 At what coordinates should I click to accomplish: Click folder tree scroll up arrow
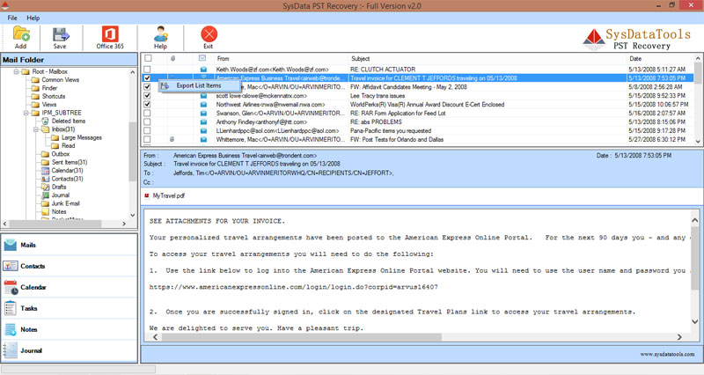(133, 72)
